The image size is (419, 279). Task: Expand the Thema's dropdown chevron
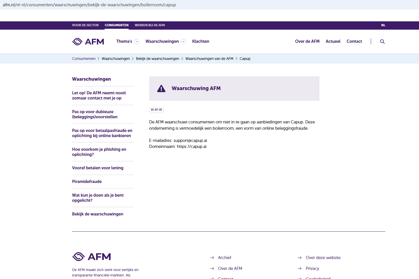(x=137, y=42)
